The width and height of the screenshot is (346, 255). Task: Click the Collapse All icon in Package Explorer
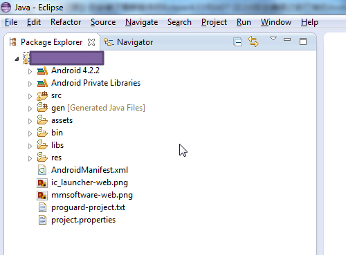tap(238, 42)
